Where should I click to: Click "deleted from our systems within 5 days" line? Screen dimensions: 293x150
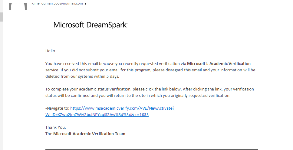(x=82, y=76)
